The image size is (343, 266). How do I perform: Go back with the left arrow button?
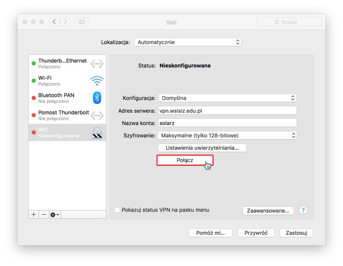pos(55,22)
